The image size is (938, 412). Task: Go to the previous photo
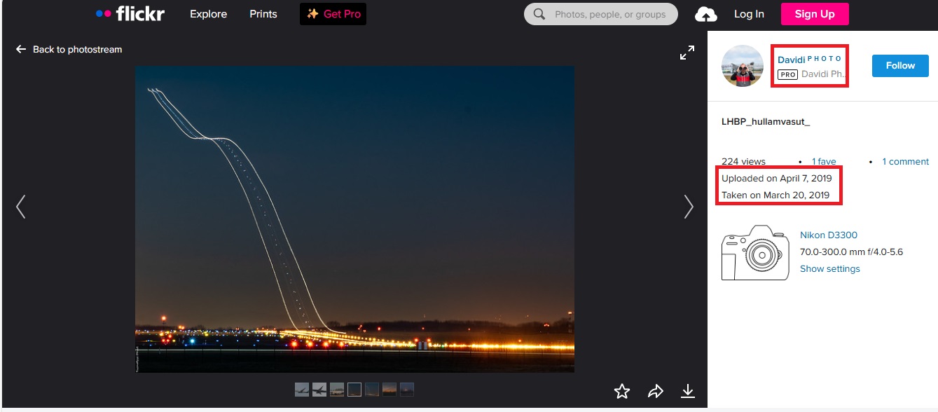[21, 207]
